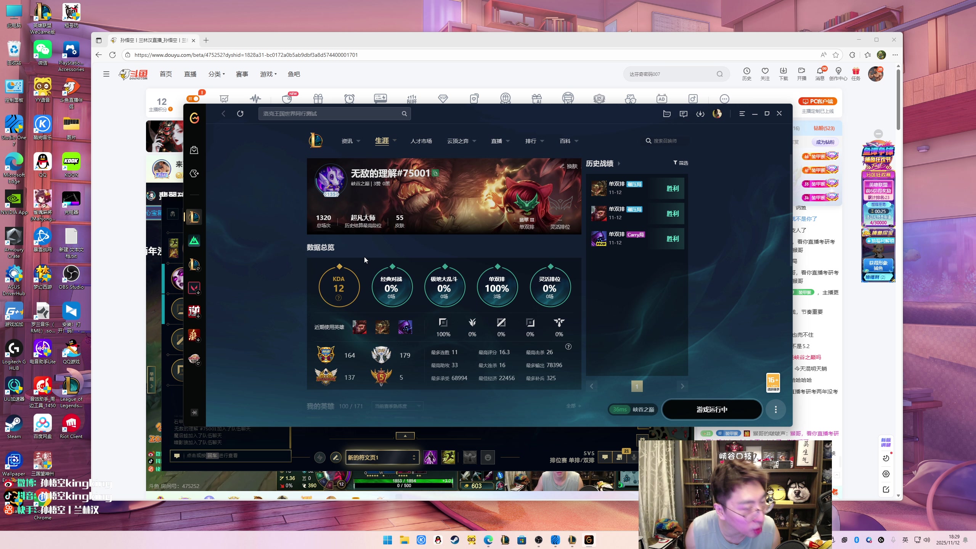This screenshot has width=976, height=549.
Task: Toggle 筛选 filter for match history
Action: 681,163
